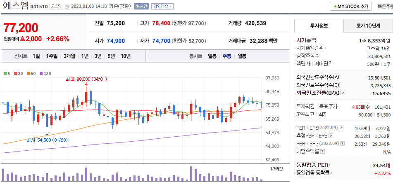Click the green 5-day moving average swatch

[5, 74]
